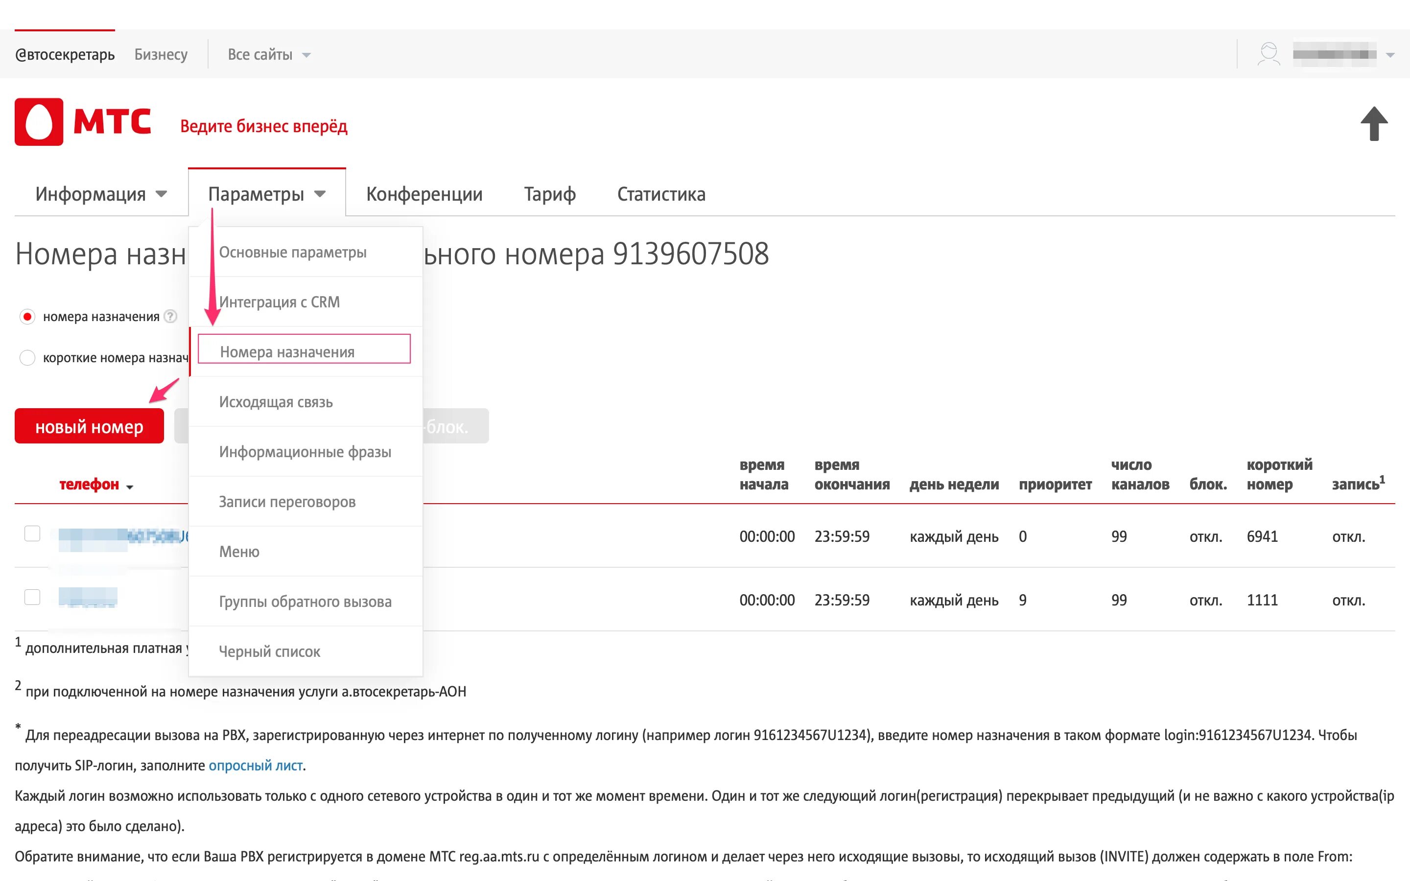Viewport: 1410px width, 881px height.
Task: Click the день недели column header
Action: click(954, 484)
